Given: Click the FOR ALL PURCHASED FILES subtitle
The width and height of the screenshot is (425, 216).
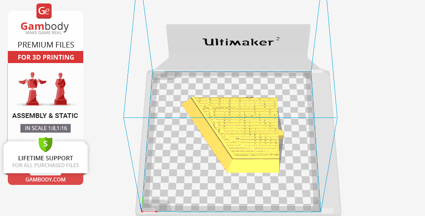Looking at the screenshot, I should pyautogui.click(x=46, y=165).
